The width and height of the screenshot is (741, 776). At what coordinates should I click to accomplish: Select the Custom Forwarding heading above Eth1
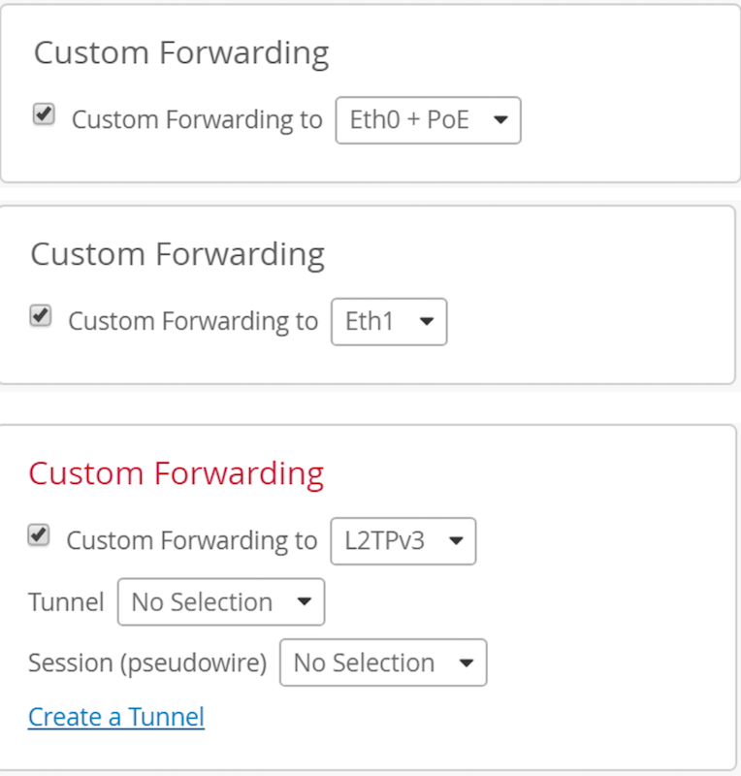pos(177,254)
